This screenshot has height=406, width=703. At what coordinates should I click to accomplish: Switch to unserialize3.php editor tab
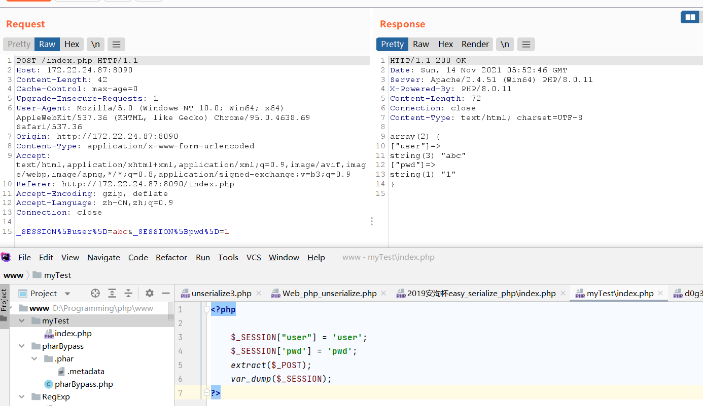(x=221, y=294)
